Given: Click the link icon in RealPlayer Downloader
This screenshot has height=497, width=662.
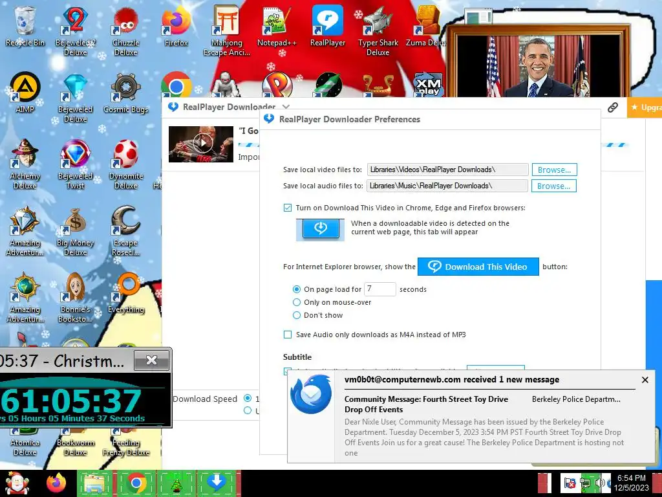Looking at the screenshot, I should (x=613, y=107).
